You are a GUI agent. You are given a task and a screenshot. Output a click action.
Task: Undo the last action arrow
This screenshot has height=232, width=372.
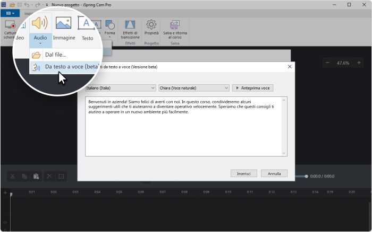point(27,4)
